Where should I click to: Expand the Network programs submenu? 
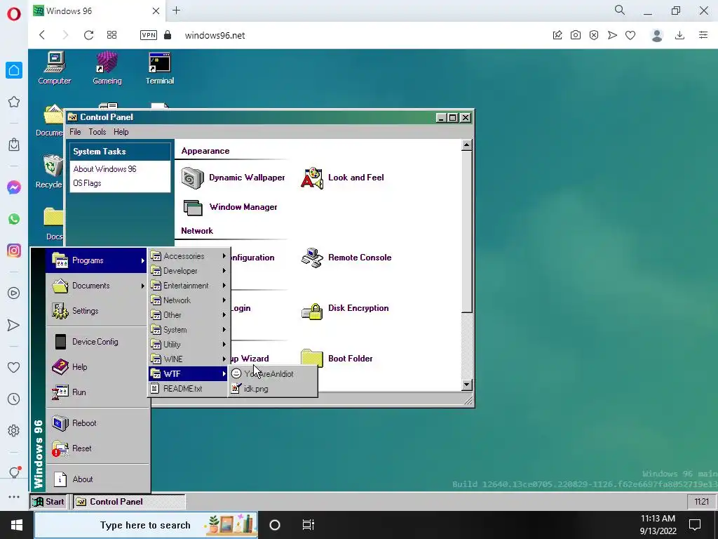click(x=189, y=300)
